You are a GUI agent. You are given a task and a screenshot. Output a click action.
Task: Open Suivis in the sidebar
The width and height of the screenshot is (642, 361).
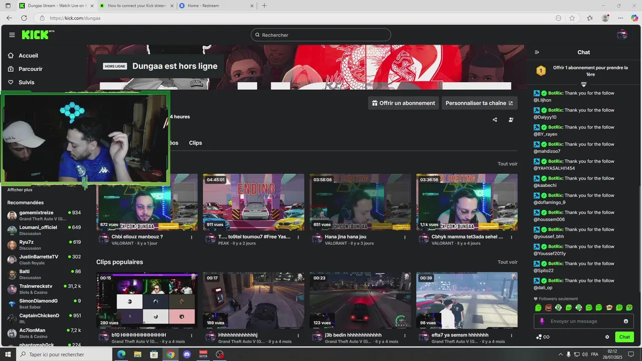[x=21, y=83]
